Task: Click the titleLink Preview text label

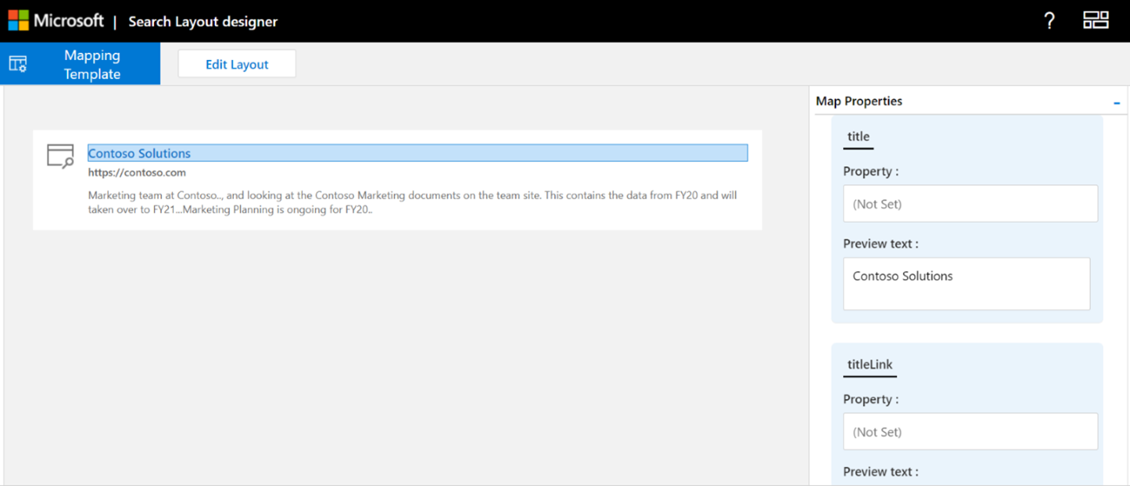Action: point(880,471)
